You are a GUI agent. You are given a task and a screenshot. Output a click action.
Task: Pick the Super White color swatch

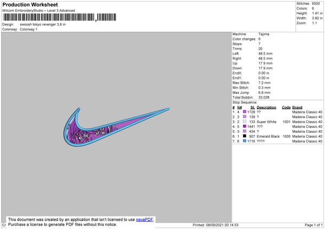pyautogui.click(x=245, y=122)
